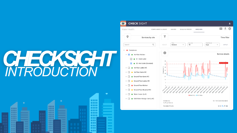Open the user account icon
Screen dimensions: 237x133
(230, 23)
